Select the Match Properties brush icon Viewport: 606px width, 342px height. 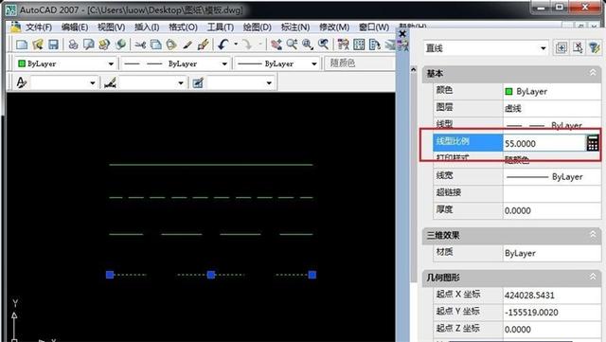[187, 45]
